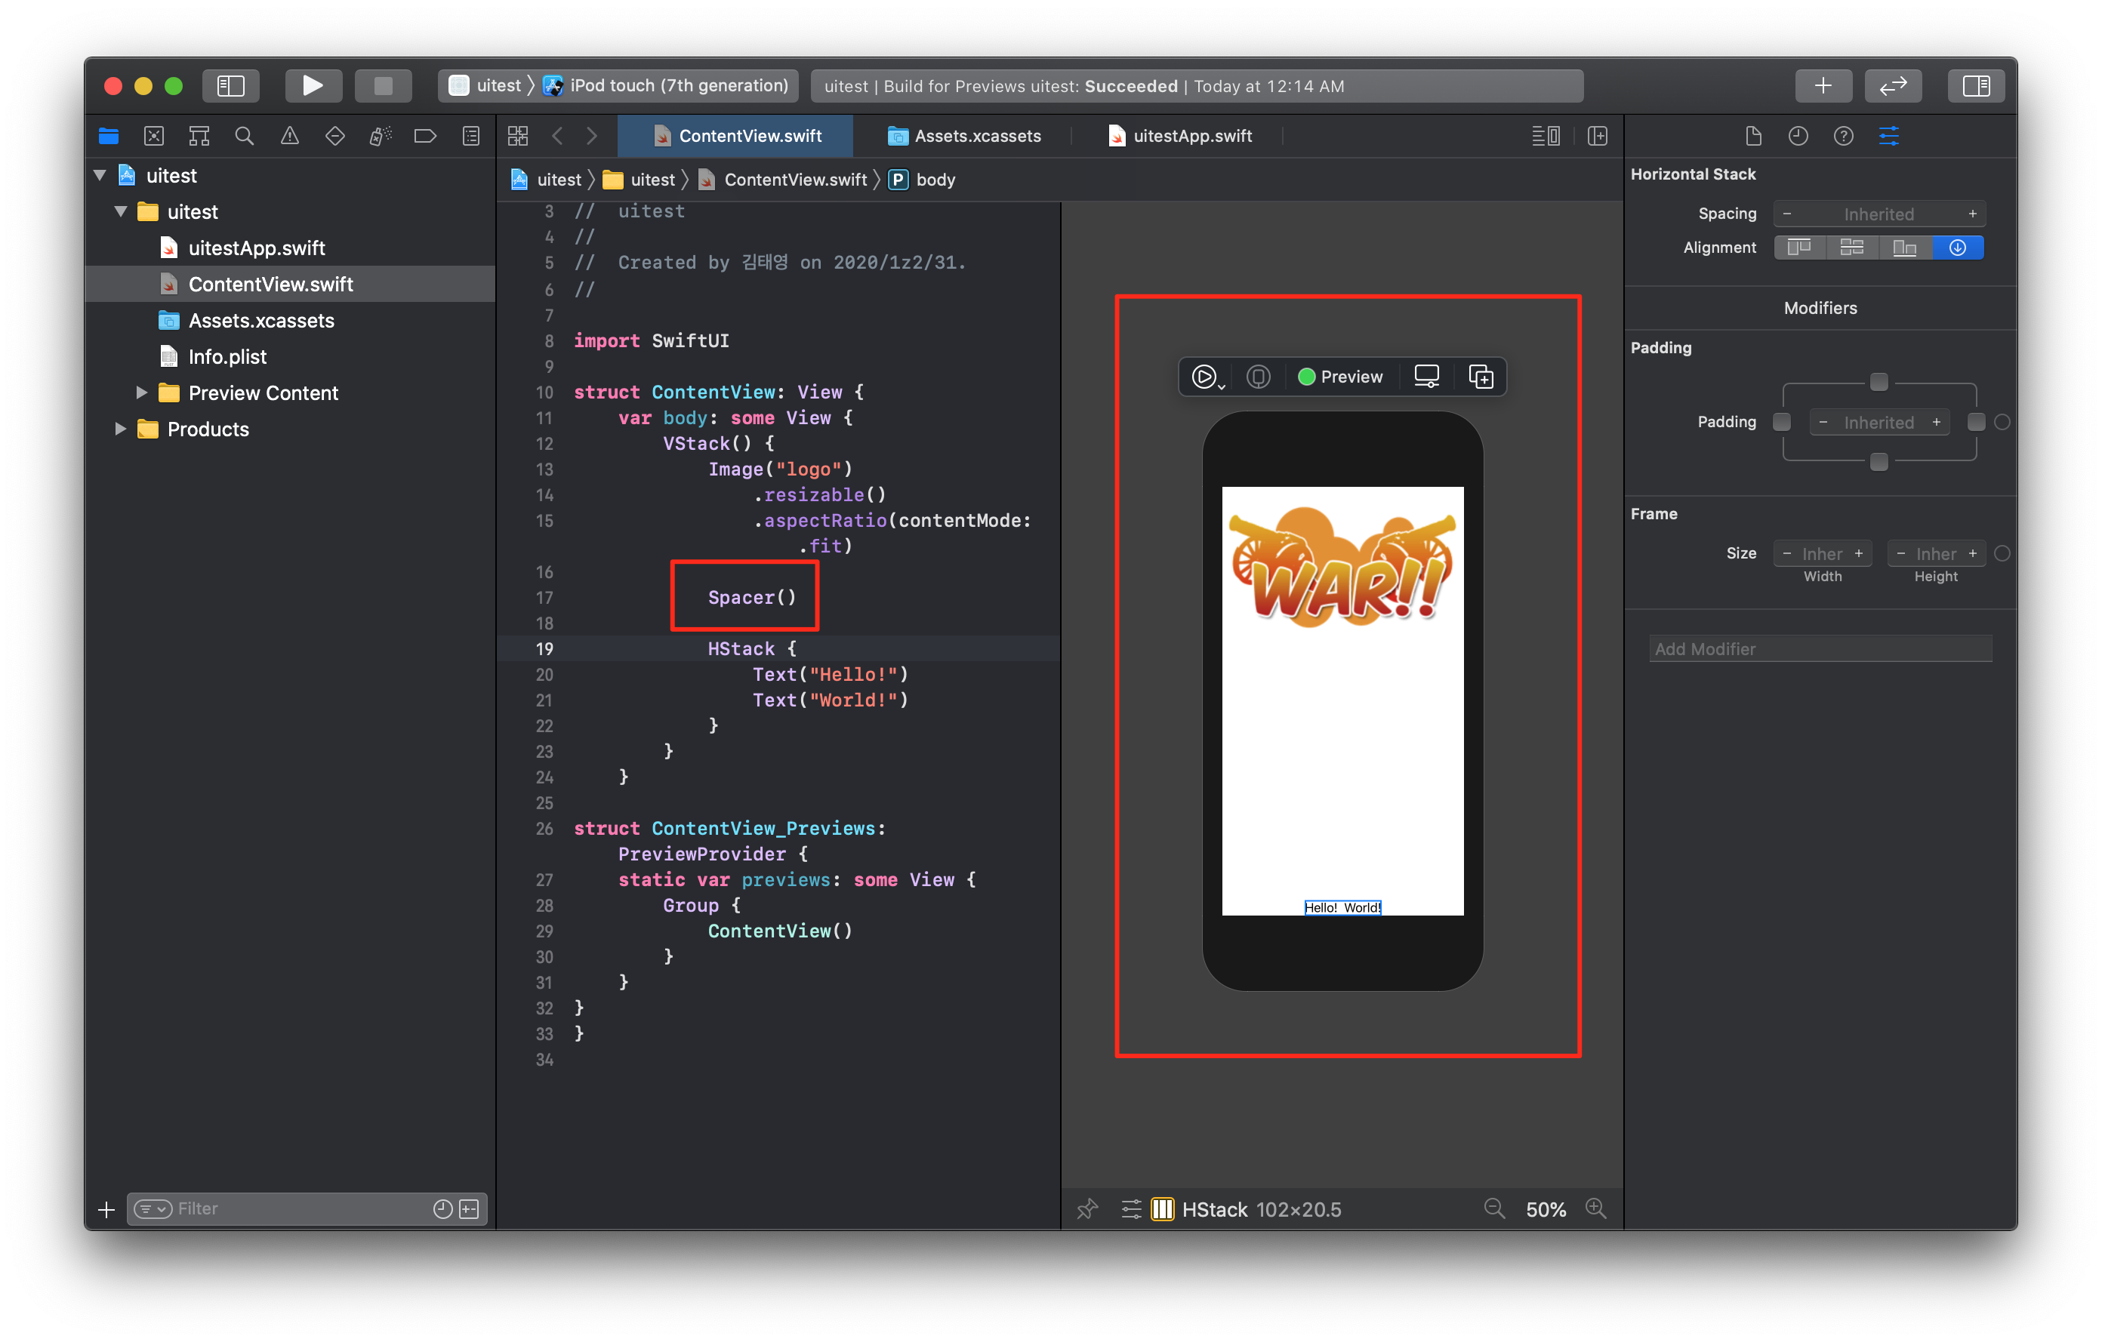Open the Library plus button
This screenshot has height=1342, width=2102.
[1823, 85]
